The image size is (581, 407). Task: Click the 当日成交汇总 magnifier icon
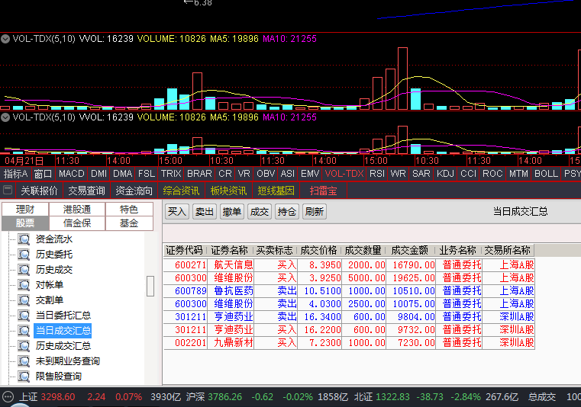24,331
